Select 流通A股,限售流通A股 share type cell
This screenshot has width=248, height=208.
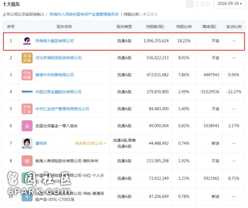(x=124, y=143)
